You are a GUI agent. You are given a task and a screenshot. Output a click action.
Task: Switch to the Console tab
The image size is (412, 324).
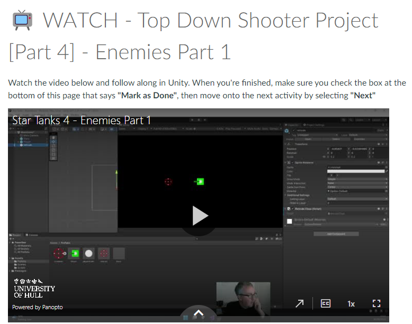click(32, 235)
